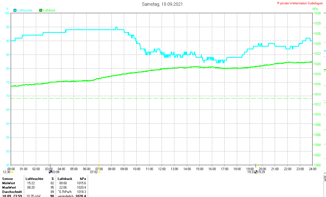Click the moonrise icon beside 19:33
This screenshot has width=326, height=197.
point(256,172)
